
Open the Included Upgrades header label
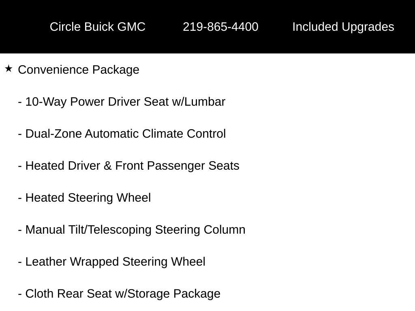coord(343,27)
